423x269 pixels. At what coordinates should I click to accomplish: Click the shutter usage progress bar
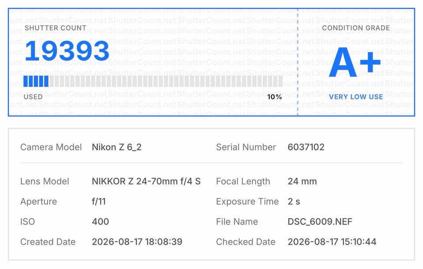153,81
